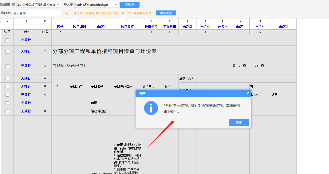
Task: Select the page count cell 第 1 页 共 65 页
Action: [264, 66]
